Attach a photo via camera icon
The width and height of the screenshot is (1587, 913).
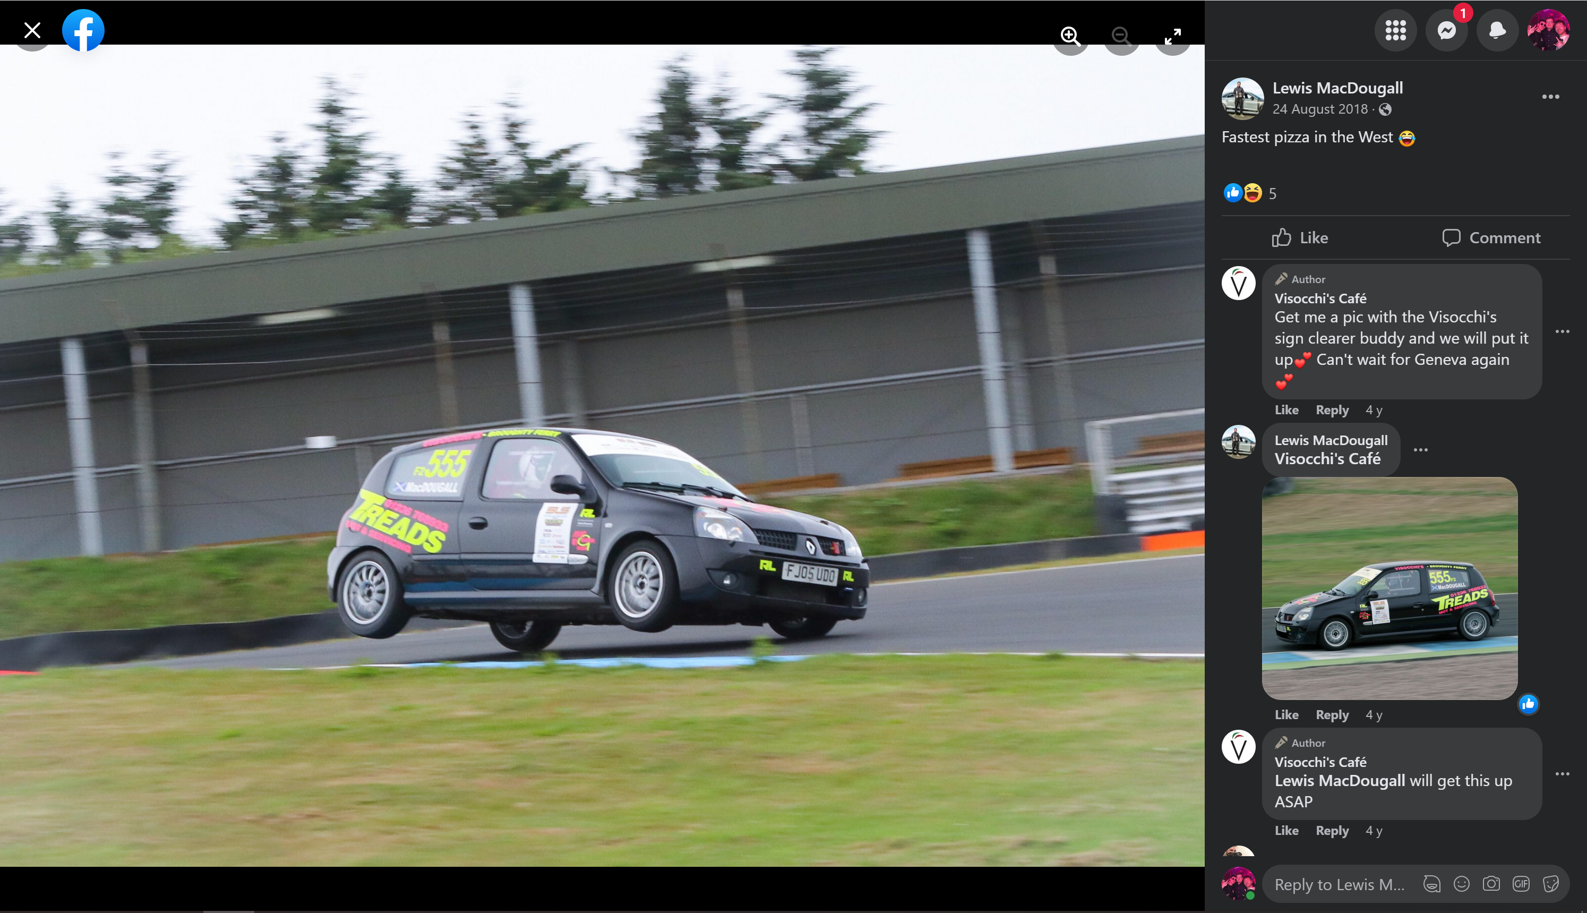pos(1491,884)
